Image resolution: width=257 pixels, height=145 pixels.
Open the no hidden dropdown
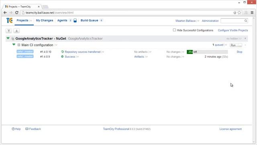tap(240, 39)
